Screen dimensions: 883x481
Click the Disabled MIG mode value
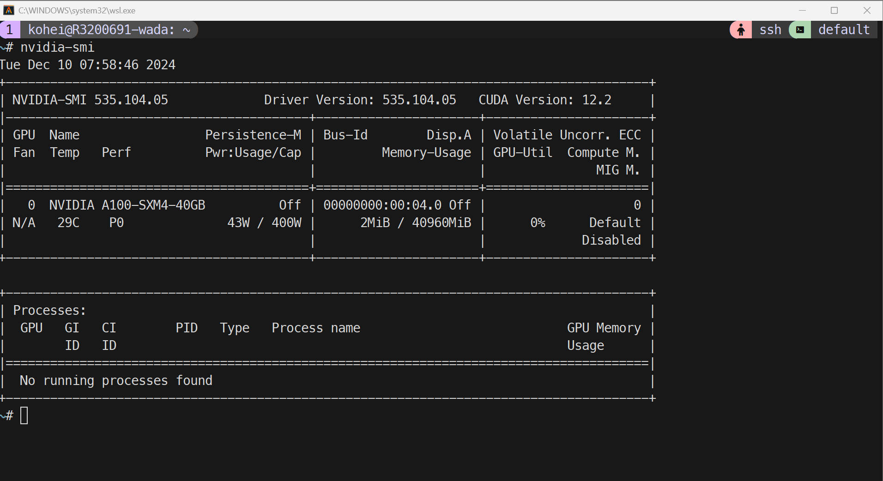tap(611, 240)
